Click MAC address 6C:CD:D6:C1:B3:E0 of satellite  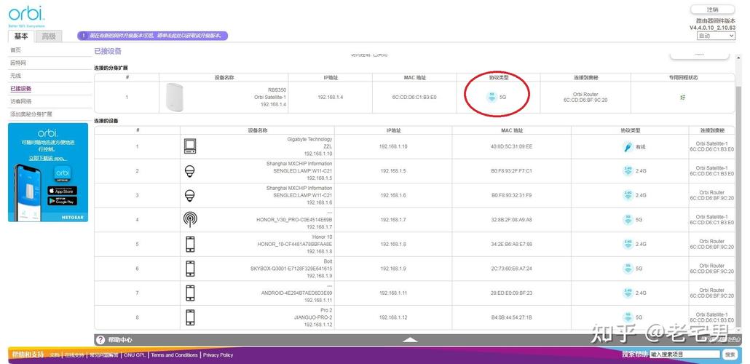click(x=414, y=98)
